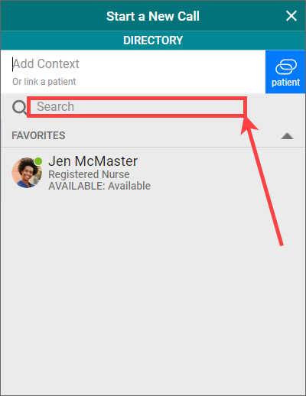Click the patient link chain icon
The height and width of the screenshot is (396, 306).
click(286, 67)
